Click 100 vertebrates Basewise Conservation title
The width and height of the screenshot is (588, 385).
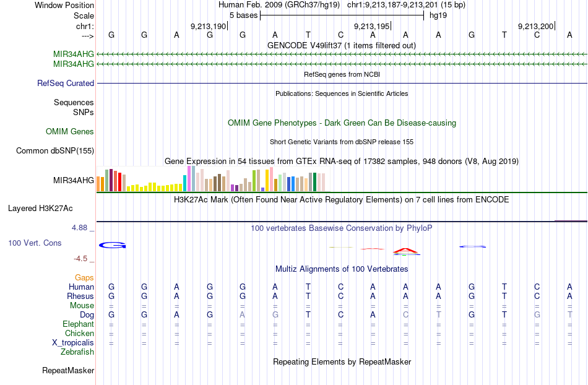(342, 228)
